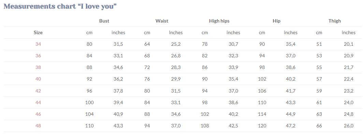The image size is (364, 139).
Task: Click the Hip column header
Action: [277, 21]
